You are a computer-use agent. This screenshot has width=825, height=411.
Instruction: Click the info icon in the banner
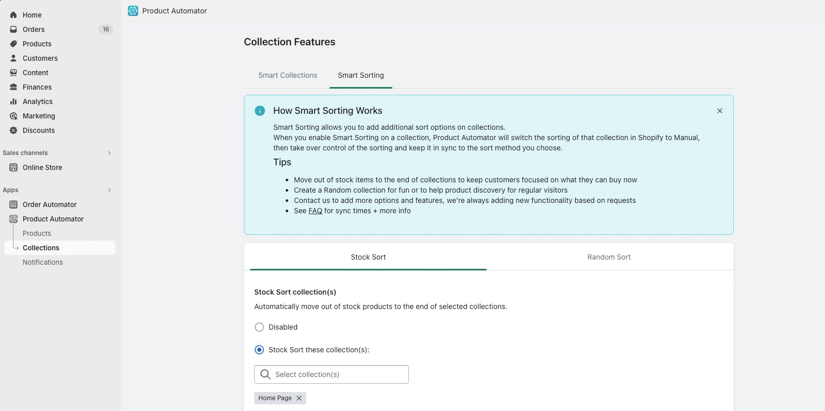260,111
